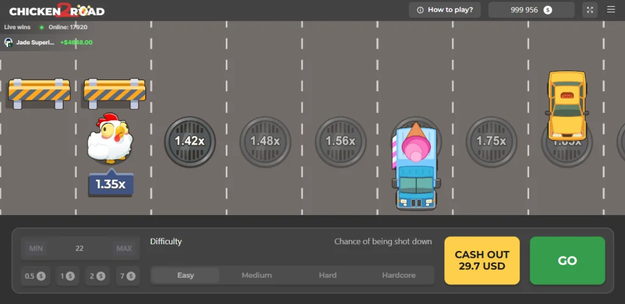
Task: Open the hamburger menu
Action: (x=611, y=10)
